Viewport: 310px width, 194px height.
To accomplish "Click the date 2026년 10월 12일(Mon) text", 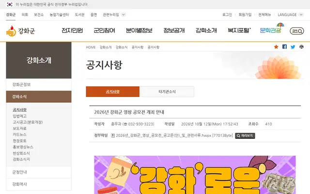I will (x=210, y=124).
